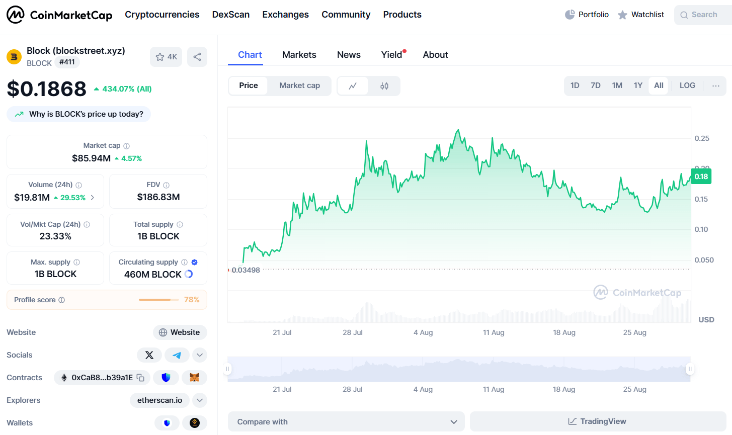This screenshot has width=732, height=435.
Task: Open the Telegram social link
Action: pos(177,355)
